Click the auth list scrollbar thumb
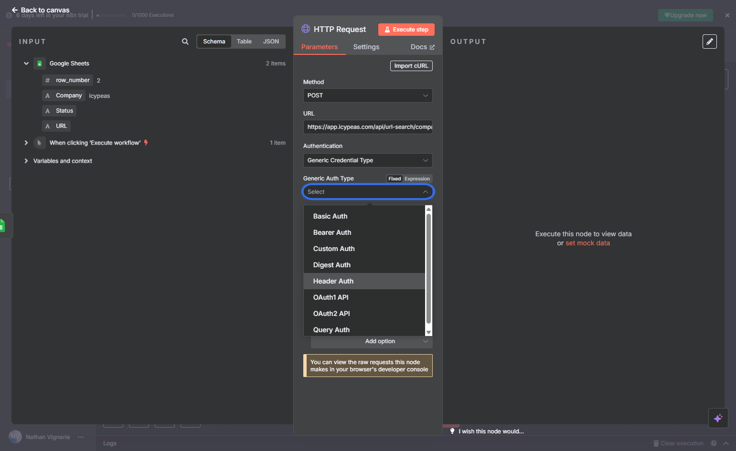Image resolution: width=736 pixels, height=451 pixels. 428,269
